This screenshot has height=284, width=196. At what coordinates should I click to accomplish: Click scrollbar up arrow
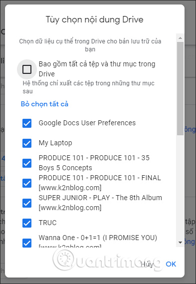(x=180, y=38)
